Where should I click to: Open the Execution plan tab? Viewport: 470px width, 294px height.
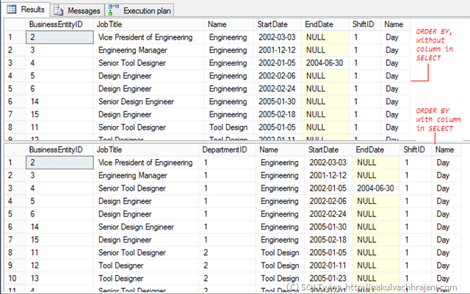click(144, 10)
